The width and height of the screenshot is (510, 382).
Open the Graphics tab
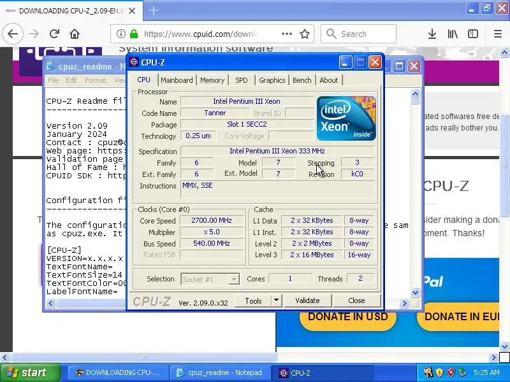pyautogui.click(x=272, y=80)
